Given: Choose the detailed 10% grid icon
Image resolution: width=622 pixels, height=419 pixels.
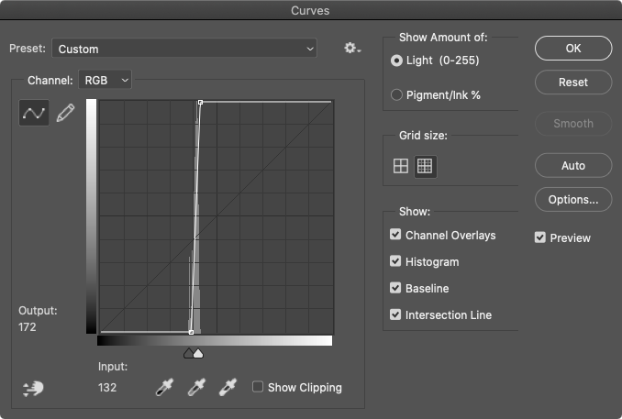Looking at the screenshot, I should [x=424, y=166].
